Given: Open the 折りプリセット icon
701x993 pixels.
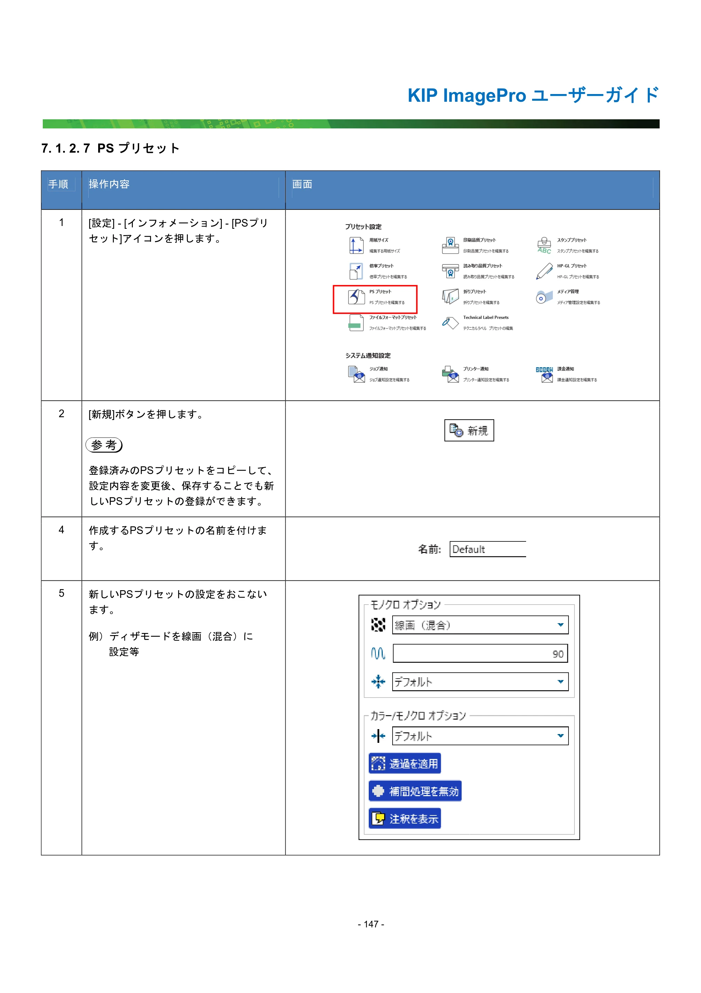Looking at the screenshot, I should (450, 297).
